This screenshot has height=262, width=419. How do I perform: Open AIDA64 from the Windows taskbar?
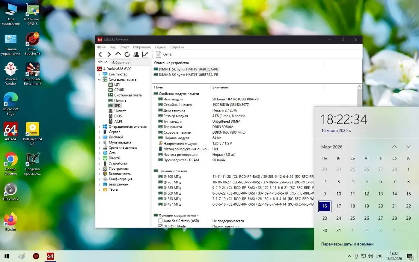[x=50, y=256]
